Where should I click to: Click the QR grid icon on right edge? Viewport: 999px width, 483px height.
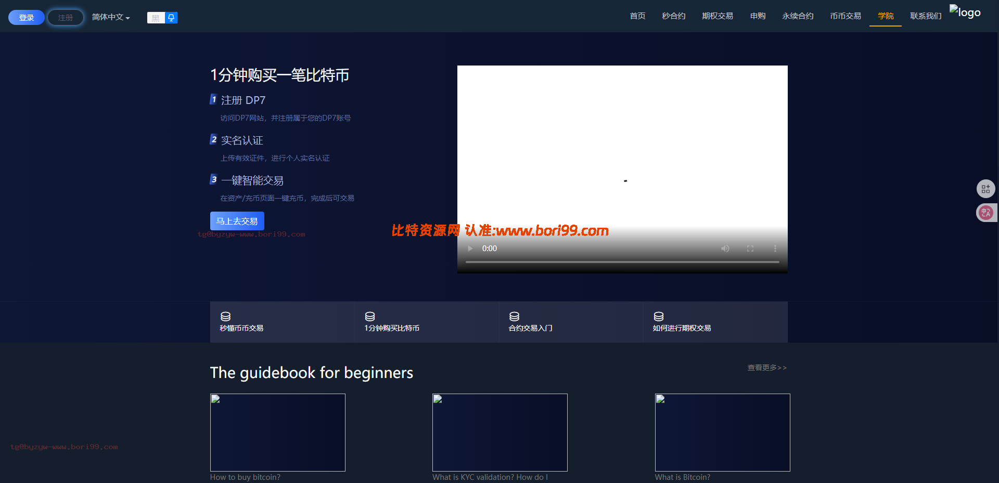985,189
